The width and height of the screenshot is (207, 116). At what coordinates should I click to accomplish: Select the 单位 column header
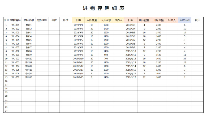click(x=54, y=20)
